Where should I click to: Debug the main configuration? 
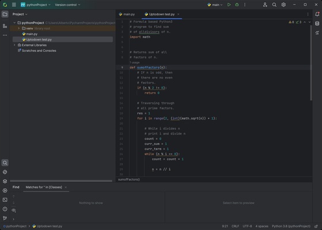(x=237, y=5)
